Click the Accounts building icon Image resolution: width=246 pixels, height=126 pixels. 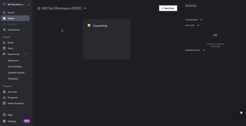(x=4, y=92)
